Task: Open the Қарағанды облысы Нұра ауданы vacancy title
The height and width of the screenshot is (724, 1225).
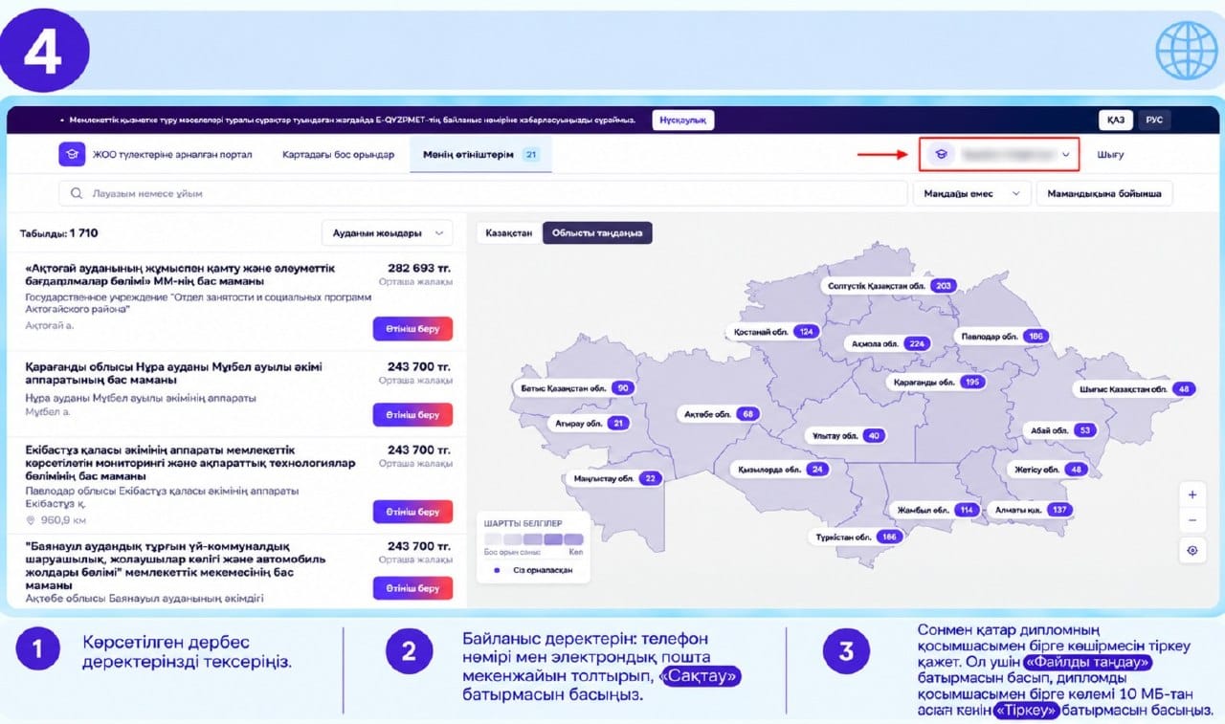Action: [174, 373]
